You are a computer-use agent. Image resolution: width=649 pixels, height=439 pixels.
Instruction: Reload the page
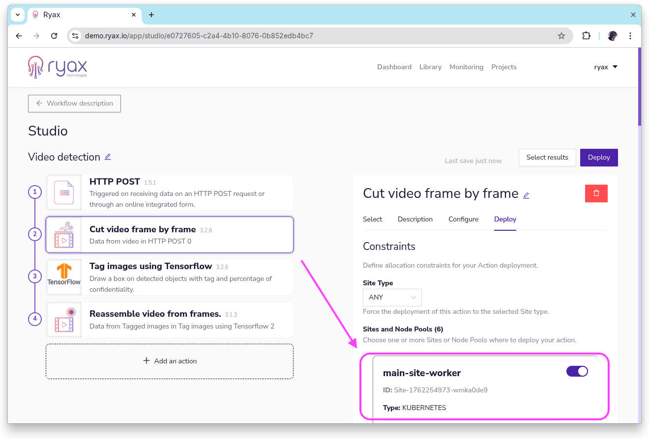(x=55, y=36)
